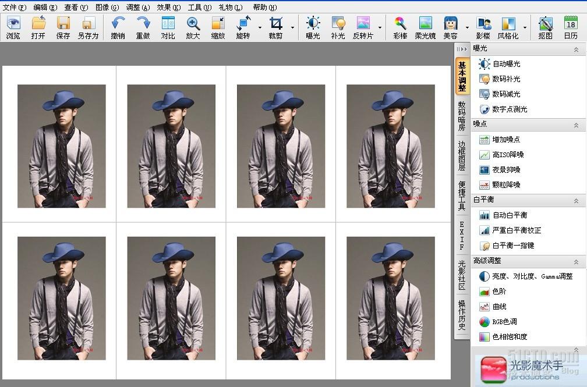
Task: Switch to the 光影社区 vertical tab
Action: click(x=462, y=275)
